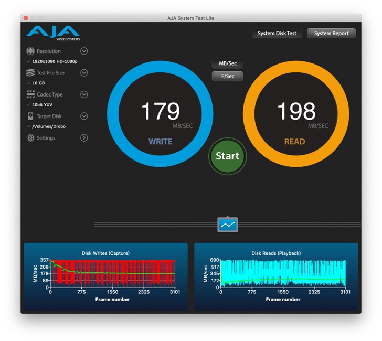Expand the Codec Type dropdown arrow
This screenshot has height=341, width=382.
coord(84,94)
